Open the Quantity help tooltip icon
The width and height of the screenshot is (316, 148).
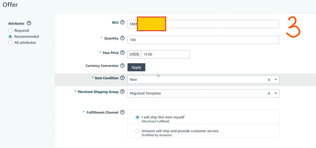[122, 38]
